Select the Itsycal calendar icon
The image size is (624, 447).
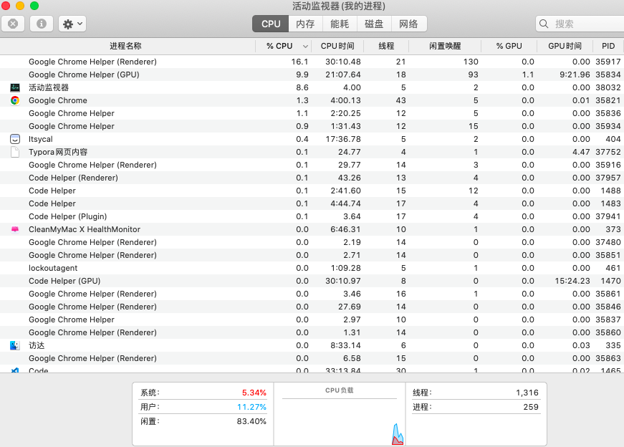coord(15,139)
